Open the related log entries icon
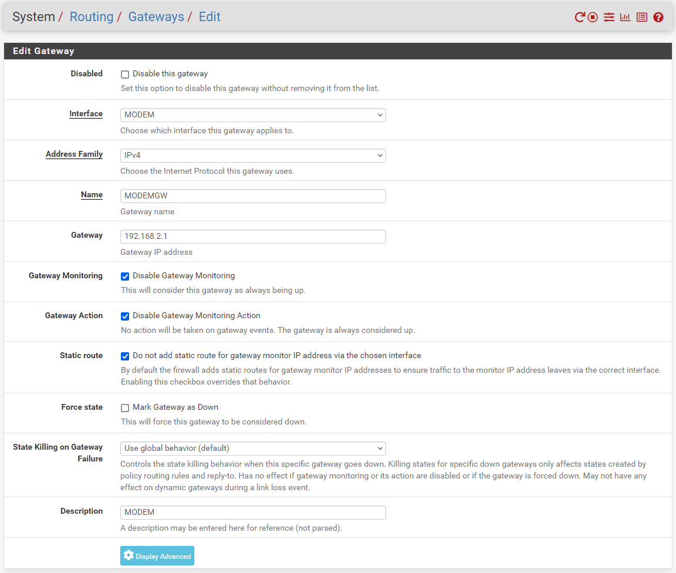This screenshot has height=573, width=676. click(x=642, y=17)
